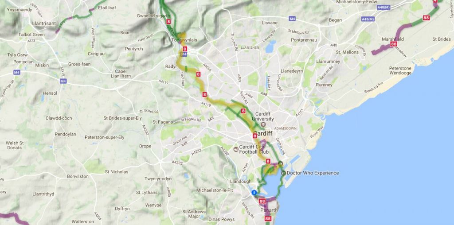This screenshot has width=454, height=225.
Task: Click the Doctor Who Experience attraction icon
Action: (283, 173)
